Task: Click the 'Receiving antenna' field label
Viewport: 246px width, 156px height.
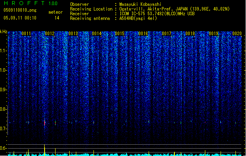Action: point(90,18)
